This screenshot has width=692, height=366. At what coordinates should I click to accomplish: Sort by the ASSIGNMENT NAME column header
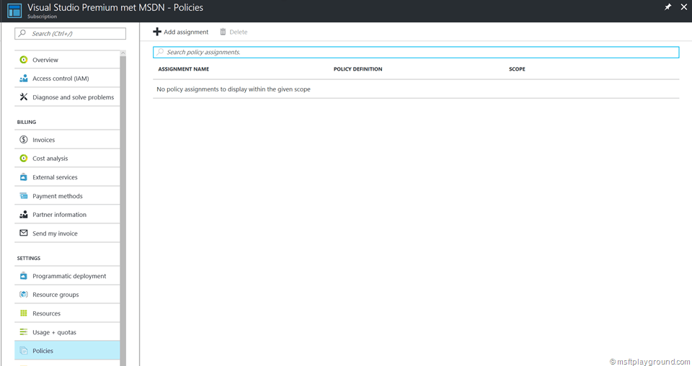click(x=184, y=69)
